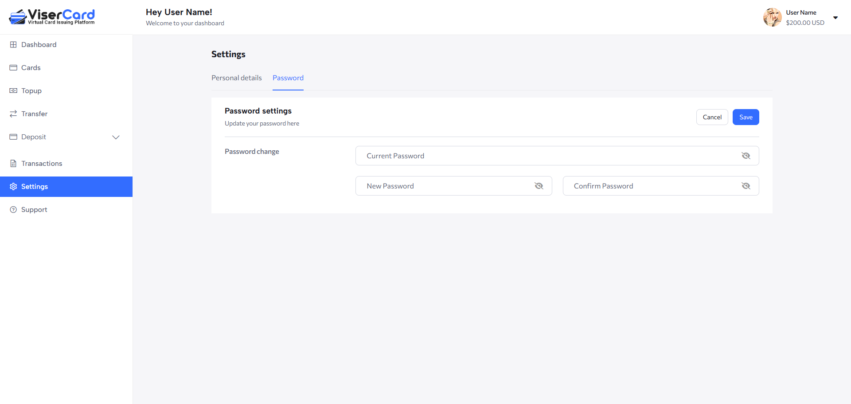Open the user account dropdown arrow
The image size is (851, 404).
click(x=835, y=18)
